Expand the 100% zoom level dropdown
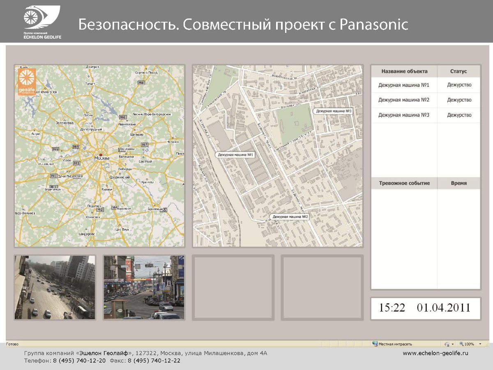Viewport: 493px width, 370px height. pyautogui.click(x=480, y=344)
